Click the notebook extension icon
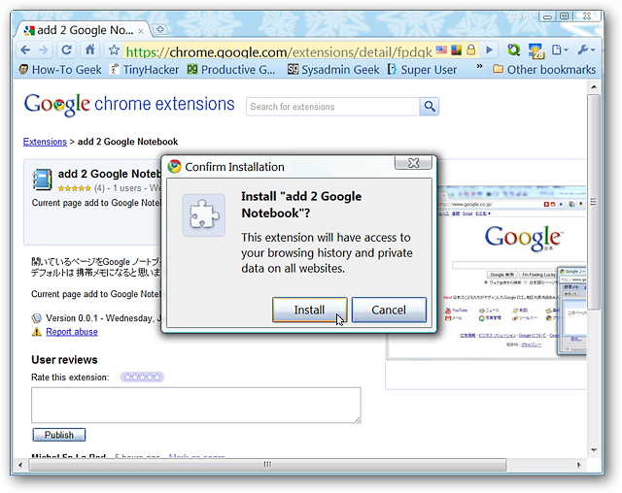The image size is (622, 493). coord(42,180)
